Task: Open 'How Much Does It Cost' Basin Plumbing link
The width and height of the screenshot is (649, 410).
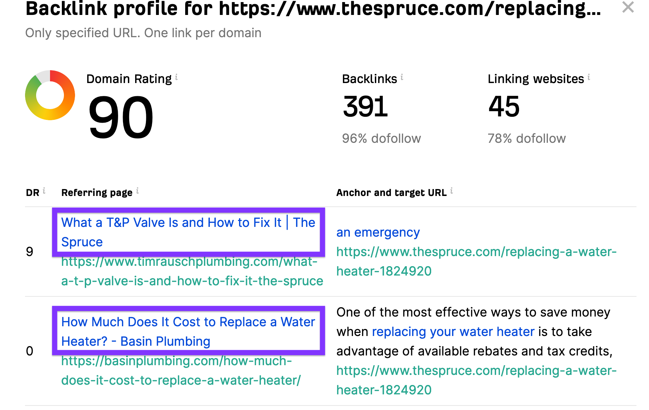Action: [188, 331]
